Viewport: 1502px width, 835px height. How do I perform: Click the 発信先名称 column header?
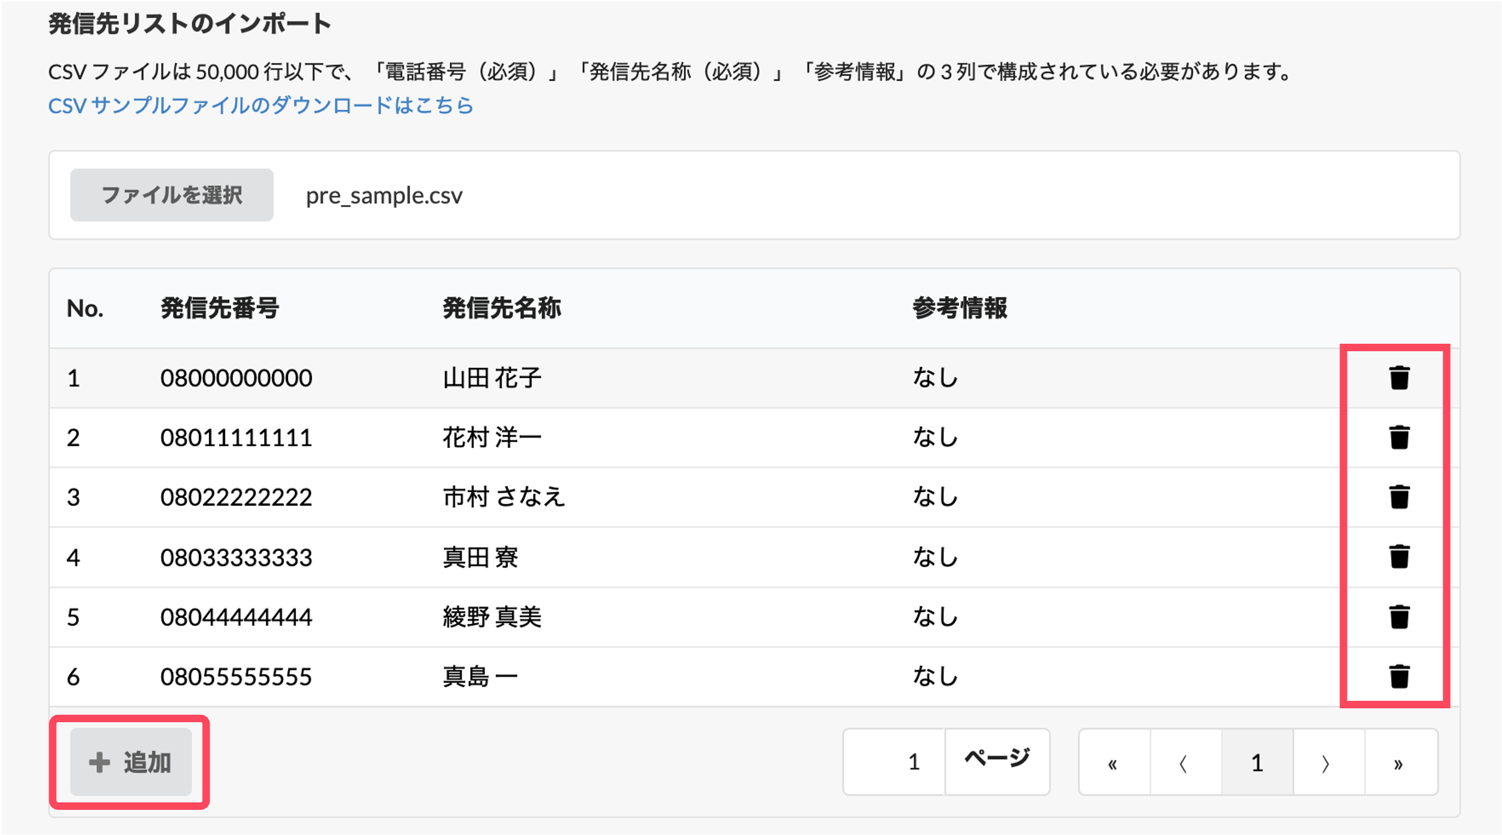(502, 308)
